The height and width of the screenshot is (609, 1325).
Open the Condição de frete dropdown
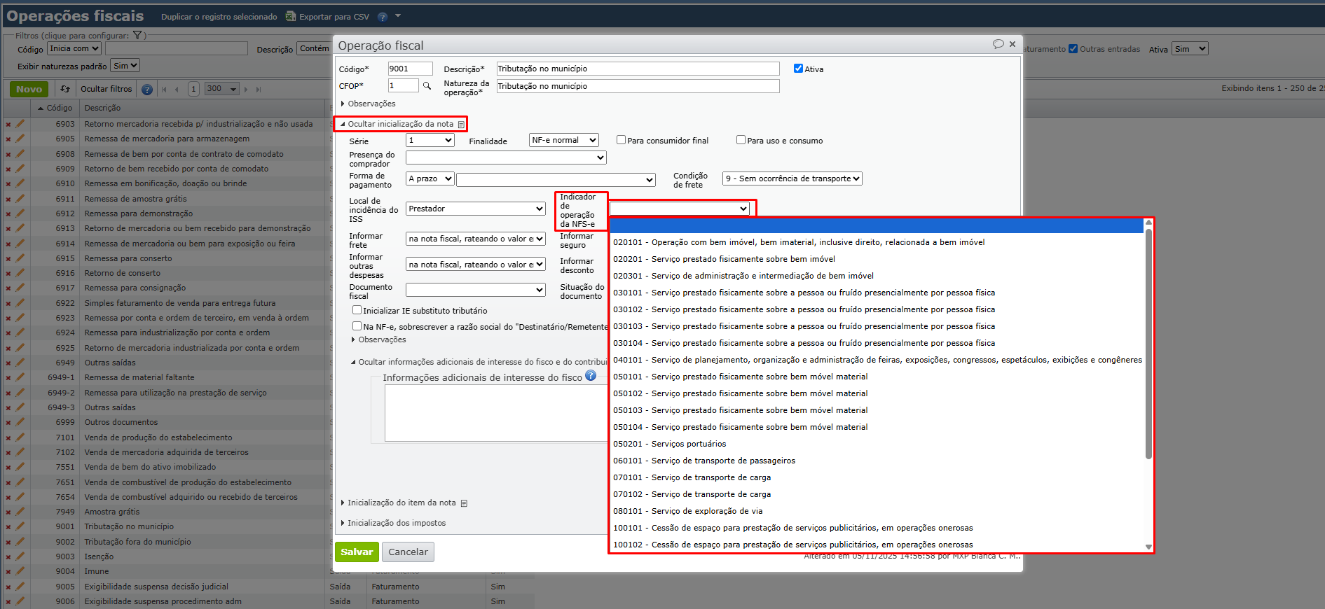point(792,179)
